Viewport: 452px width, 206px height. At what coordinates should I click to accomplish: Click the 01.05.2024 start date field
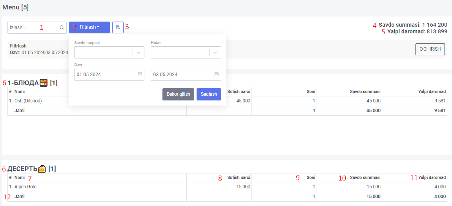tap(109, 75)
